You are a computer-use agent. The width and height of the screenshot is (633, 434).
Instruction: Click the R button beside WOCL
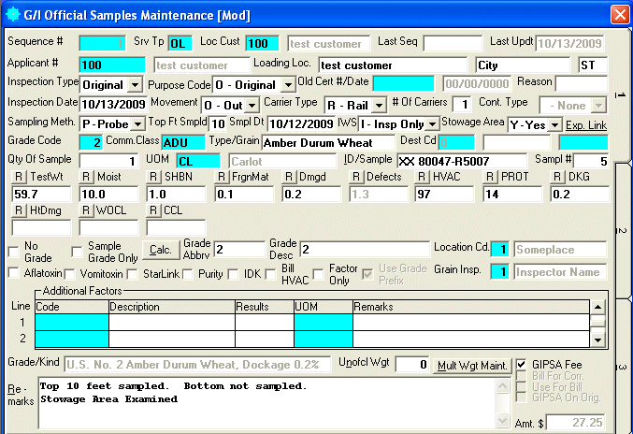point(86,210)
